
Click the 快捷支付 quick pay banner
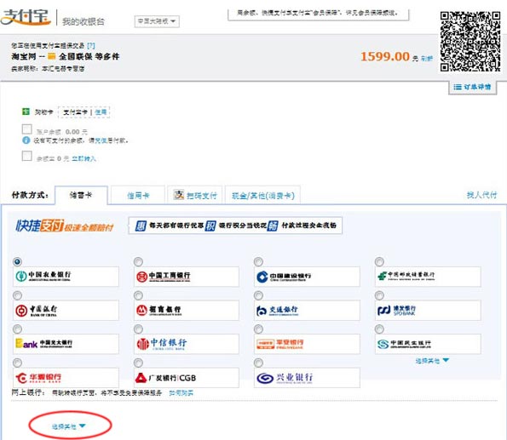click(x=65, y=226)
